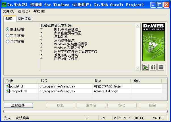Viewport: 171px width, 122px height.
Task: Click the Adware.Aid.origin status cell
Action: tap(112, 91)
